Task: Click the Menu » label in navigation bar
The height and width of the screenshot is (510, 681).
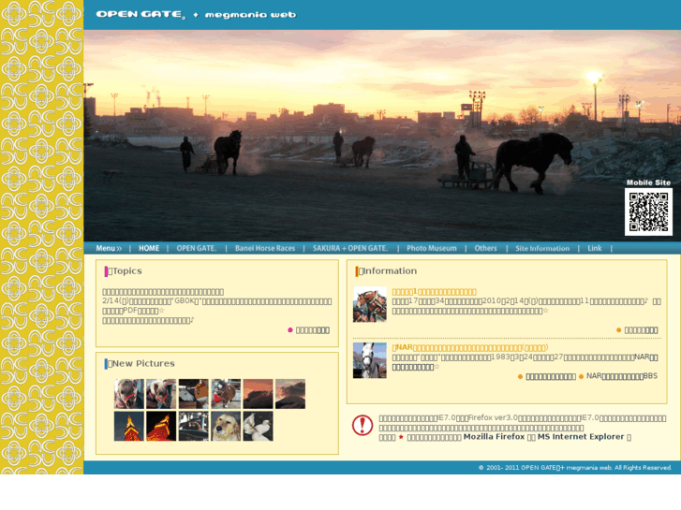Action: click(x=109, y=248)
